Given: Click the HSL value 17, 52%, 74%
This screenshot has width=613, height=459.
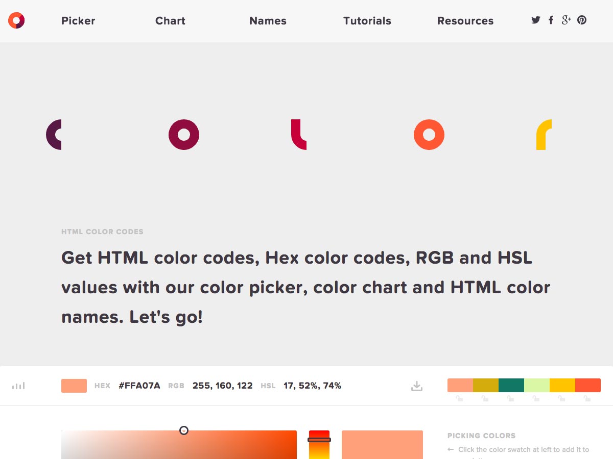Looking at the screenshot, I should [313, 386].
